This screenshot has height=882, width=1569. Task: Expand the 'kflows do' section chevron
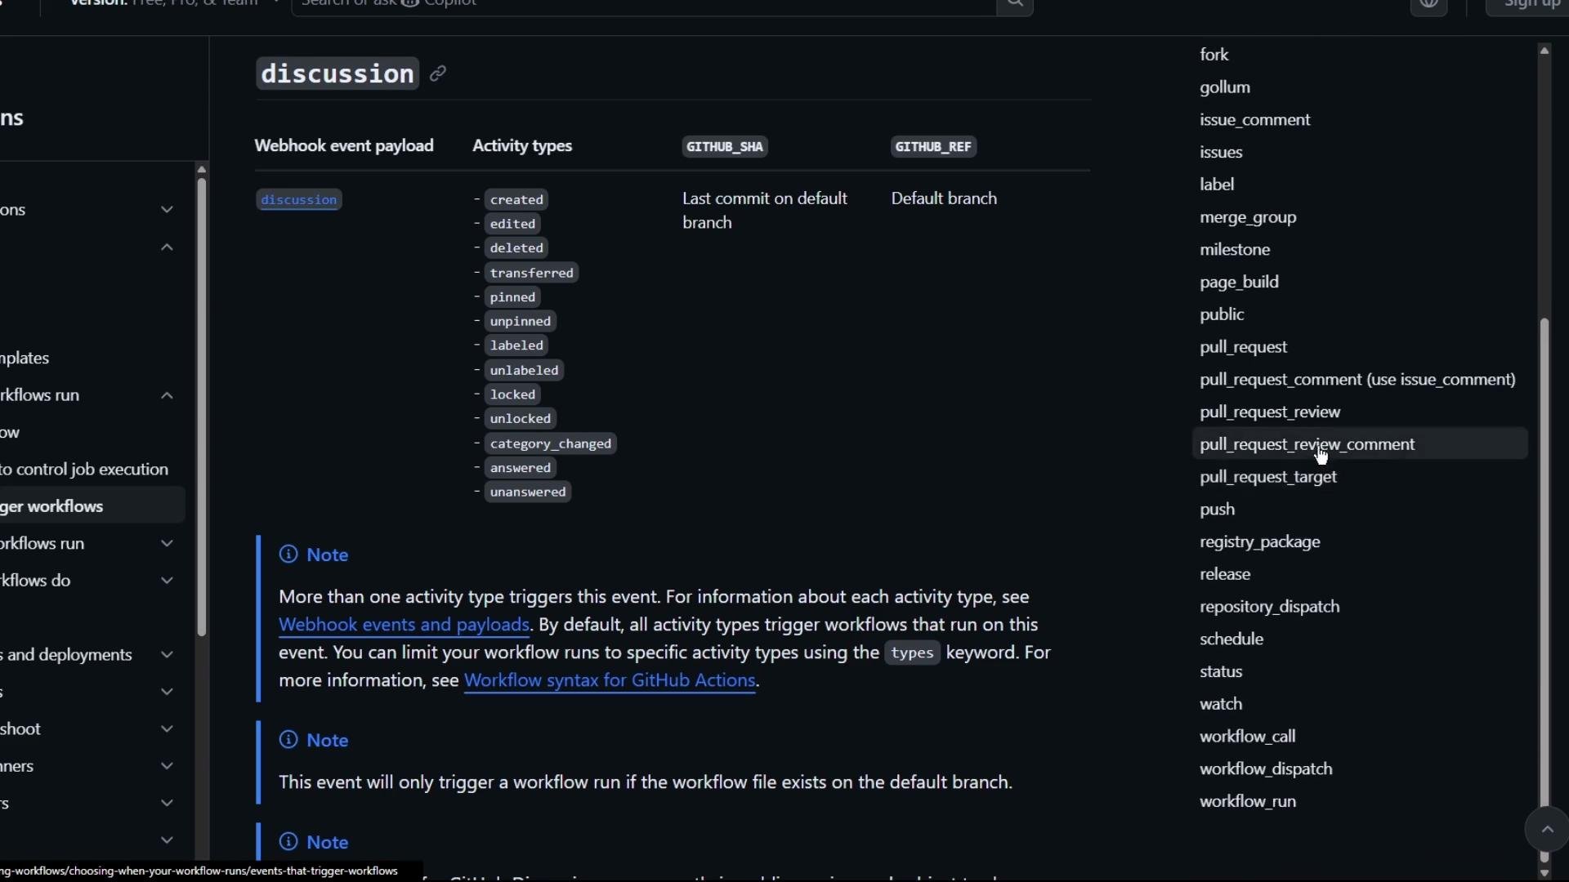point(167,581)
